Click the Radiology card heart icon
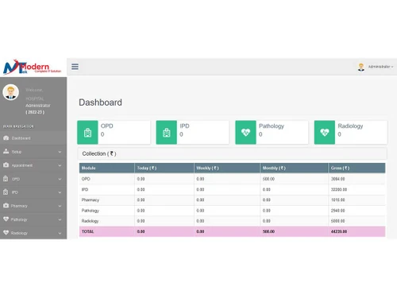 (325, 133)
